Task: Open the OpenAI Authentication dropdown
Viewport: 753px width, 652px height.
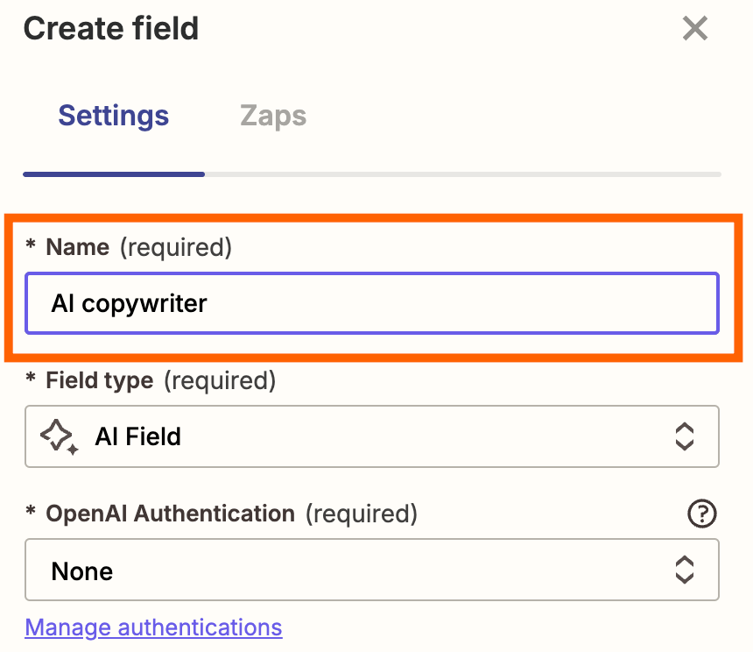Action: point(372,570)
